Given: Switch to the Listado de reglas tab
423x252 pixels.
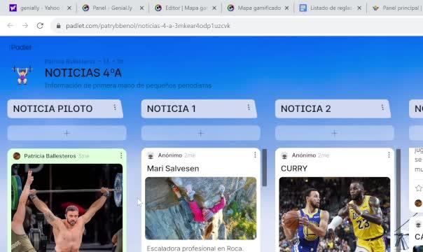Looking at the screenshot, I should pos(331,8).
